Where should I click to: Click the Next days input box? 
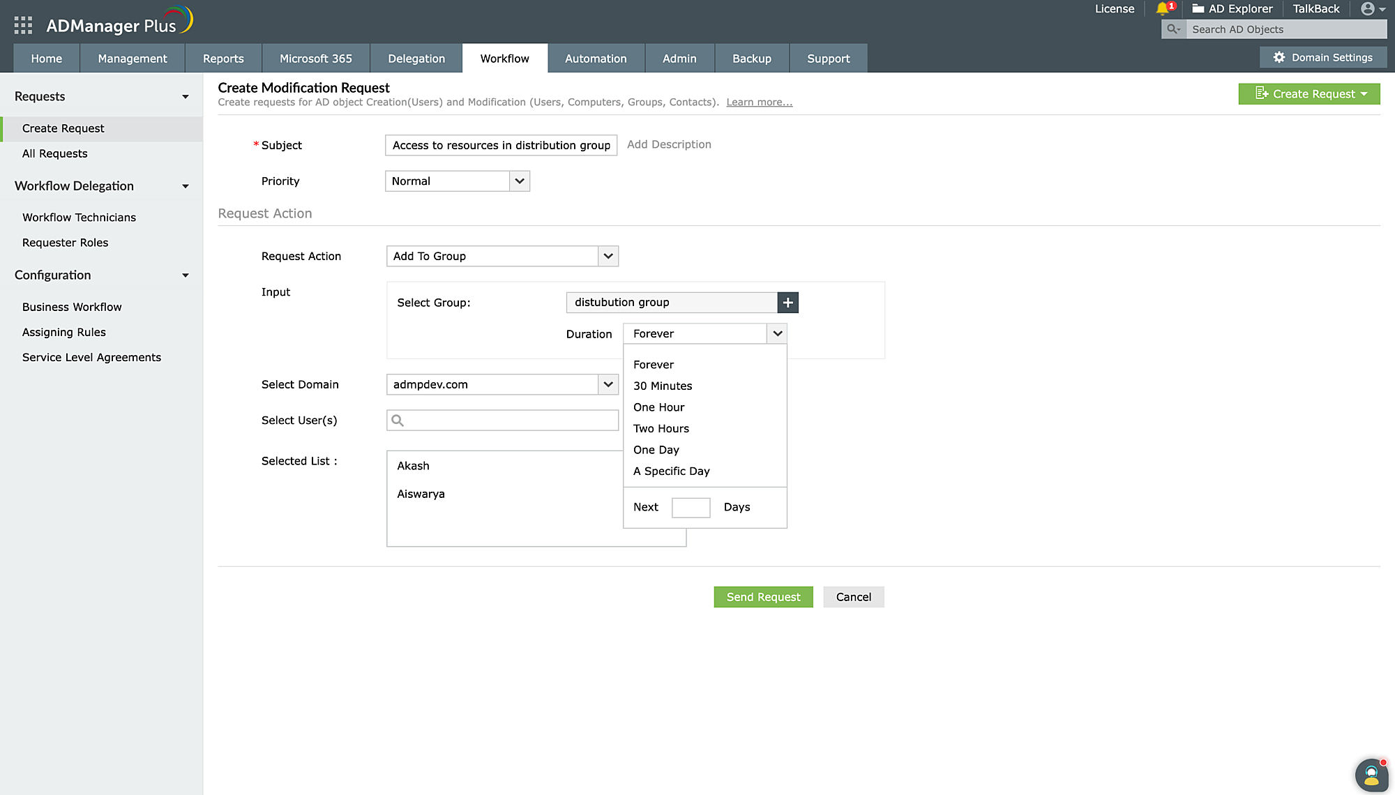coord(691,508)
